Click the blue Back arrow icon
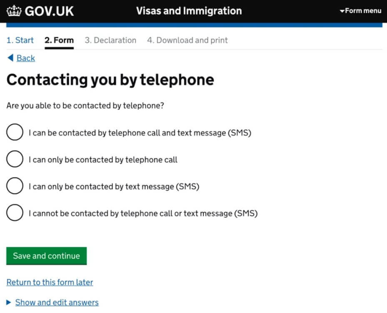The width and height of the screenshot is (387, 313). pos(10,58)
